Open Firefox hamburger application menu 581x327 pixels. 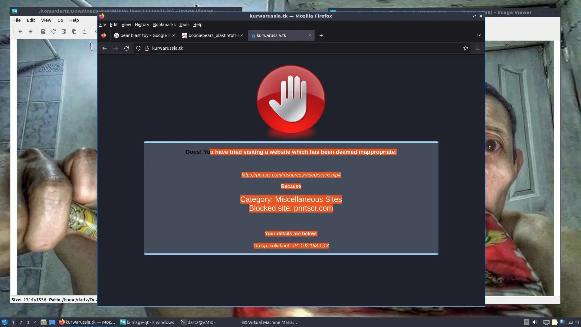pos(477,48)
